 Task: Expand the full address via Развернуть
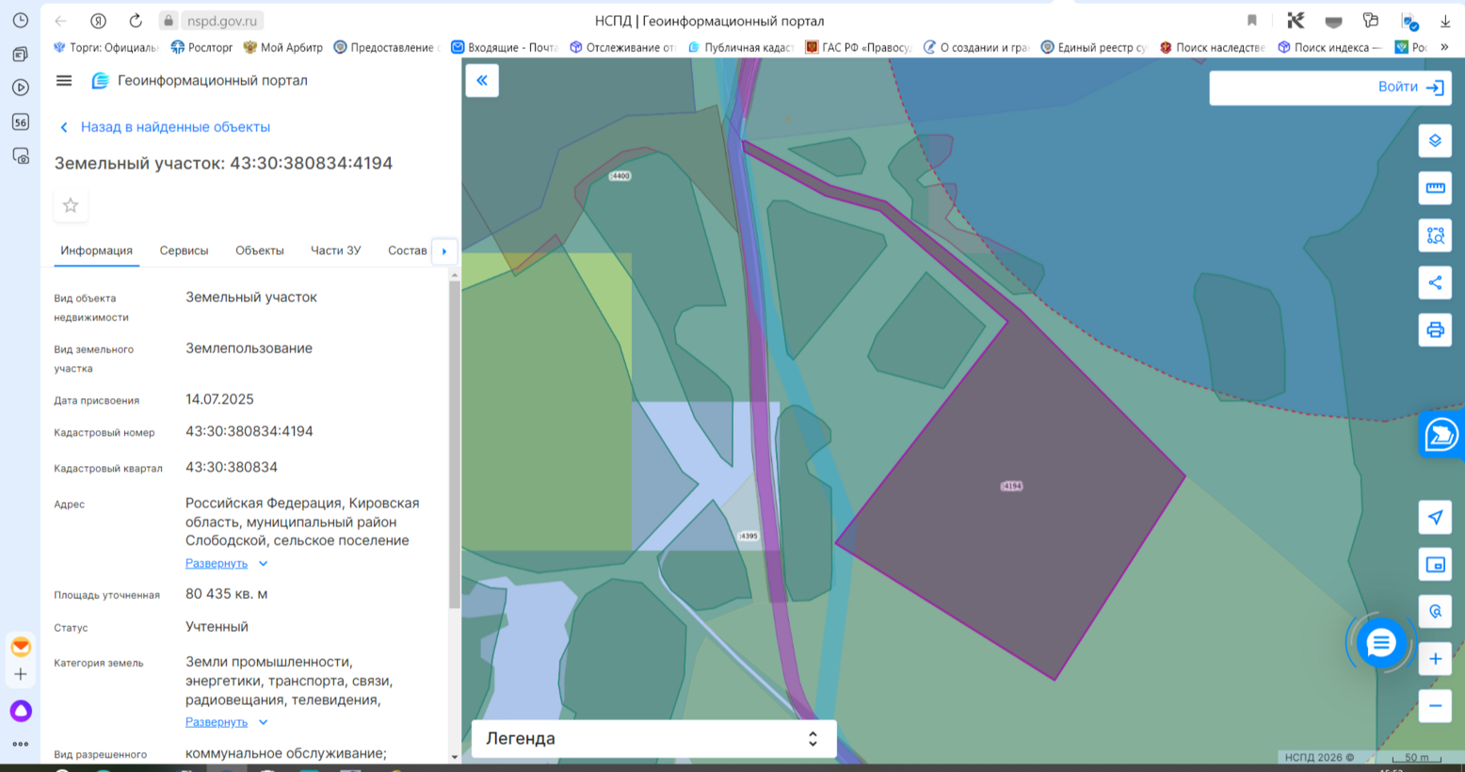coord(217,563)
